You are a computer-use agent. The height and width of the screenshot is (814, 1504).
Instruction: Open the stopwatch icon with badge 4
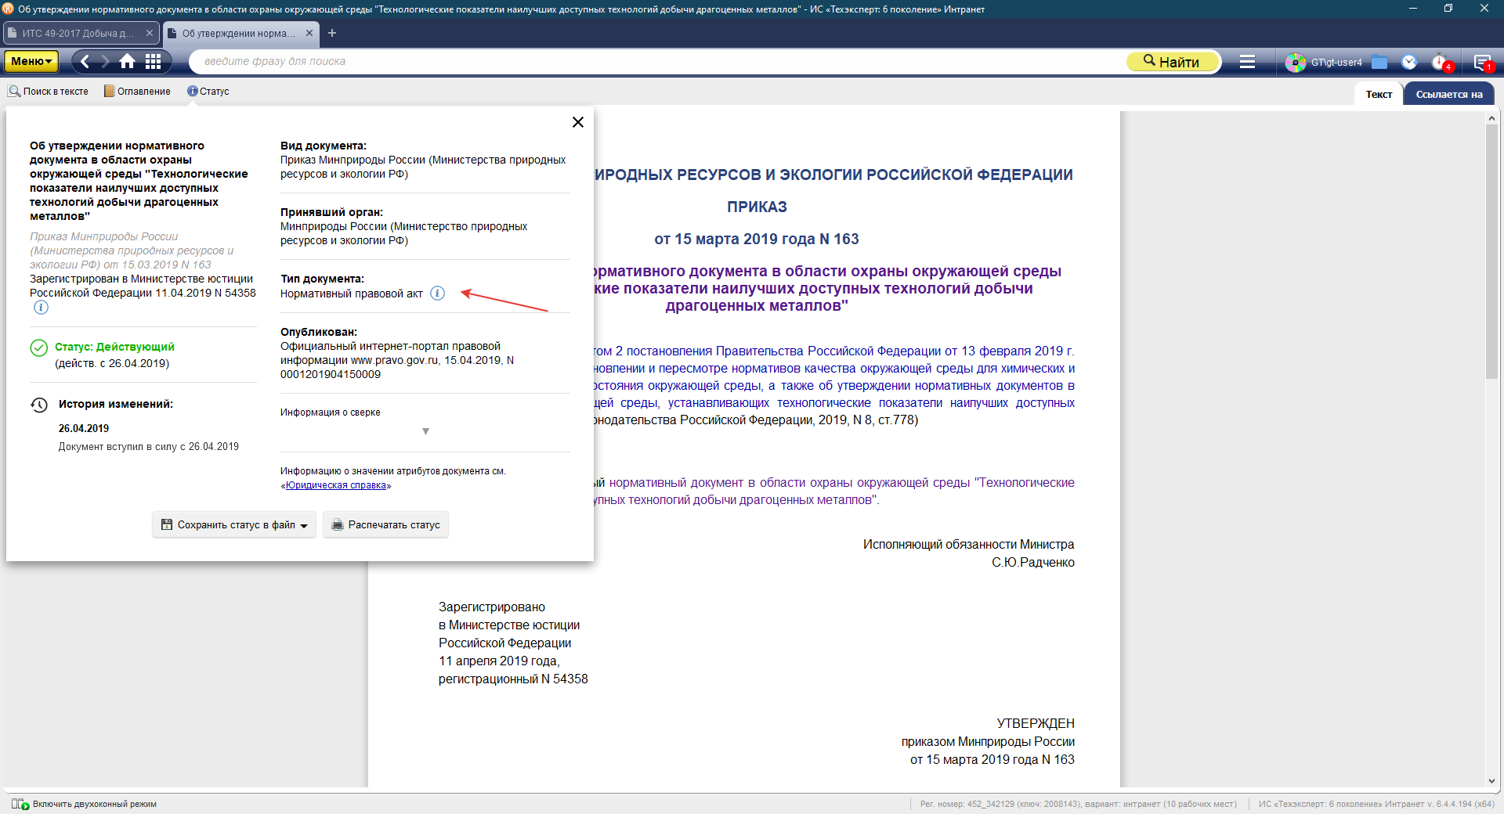(1440, 62)
